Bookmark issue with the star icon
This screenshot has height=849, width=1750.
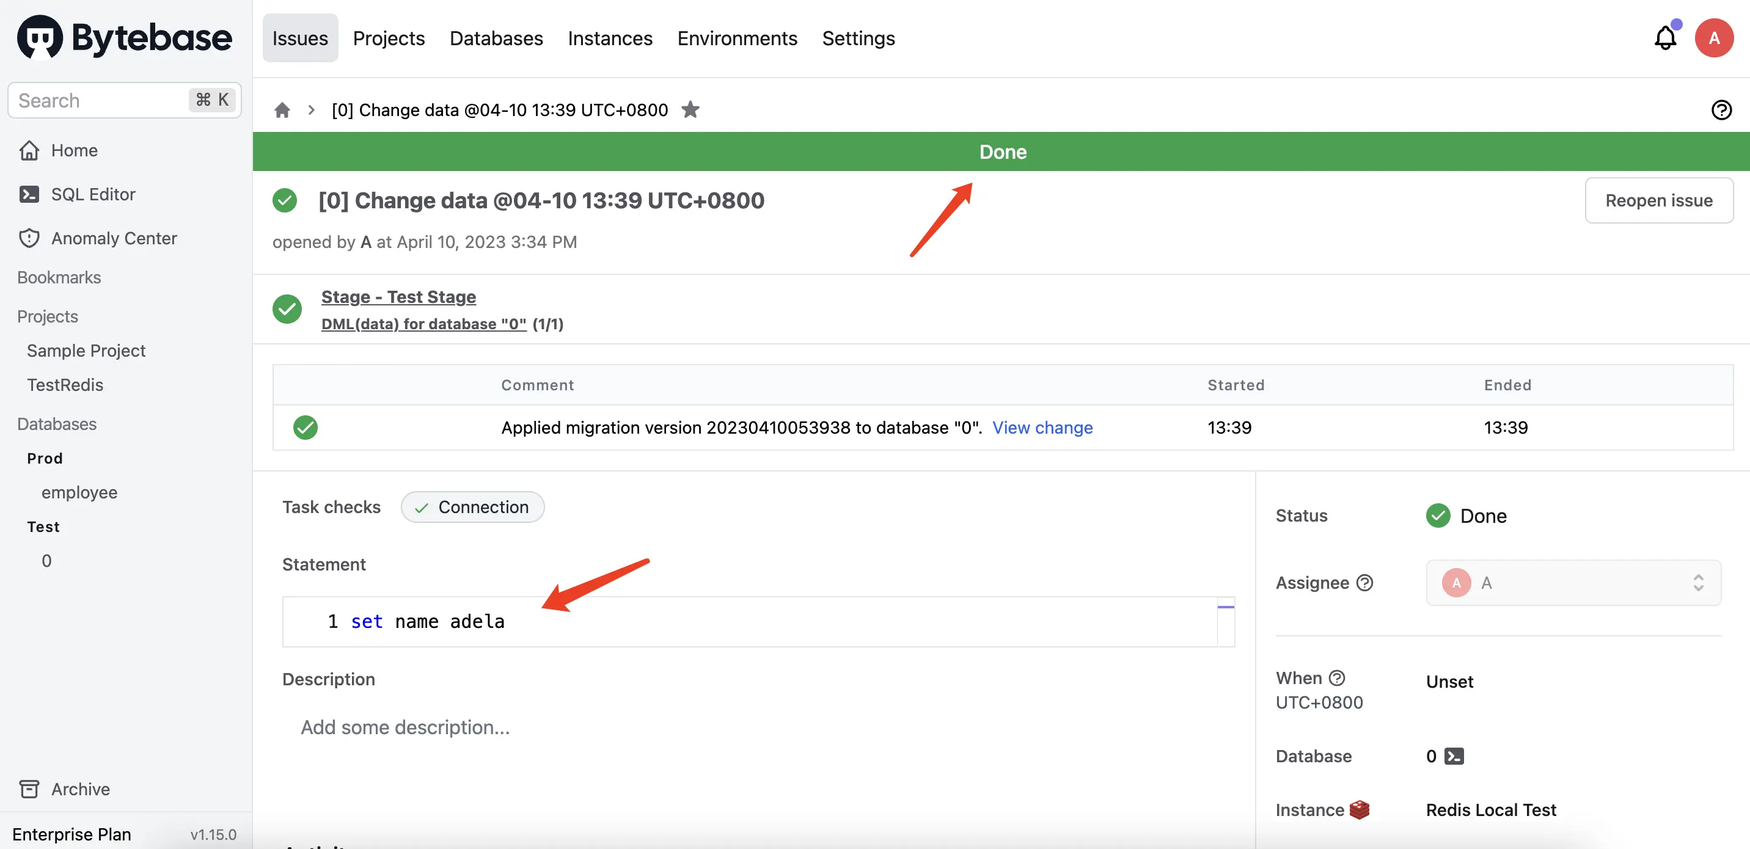click(x=690, y=109)
